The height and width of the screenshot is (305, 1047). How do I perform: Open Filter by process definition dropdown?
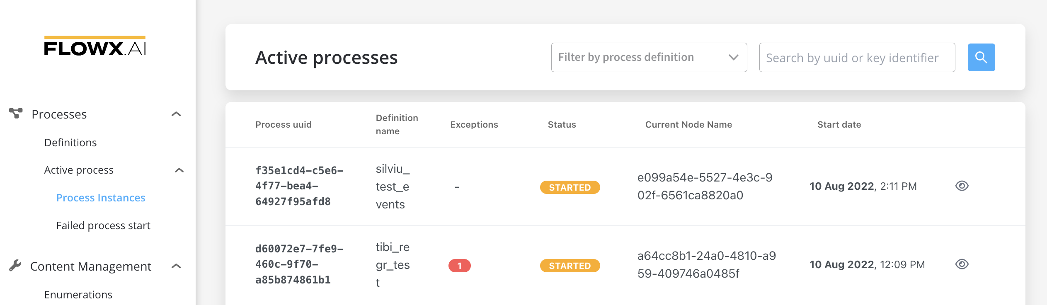pyautogui.click(x=649, y=57)
